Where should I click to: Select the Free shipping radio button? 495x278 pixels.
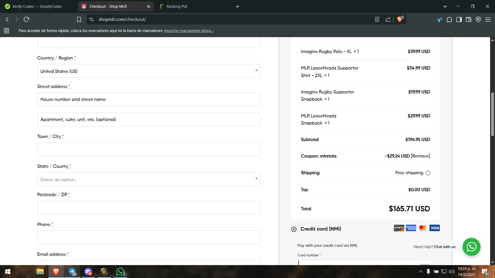(428, 173)
